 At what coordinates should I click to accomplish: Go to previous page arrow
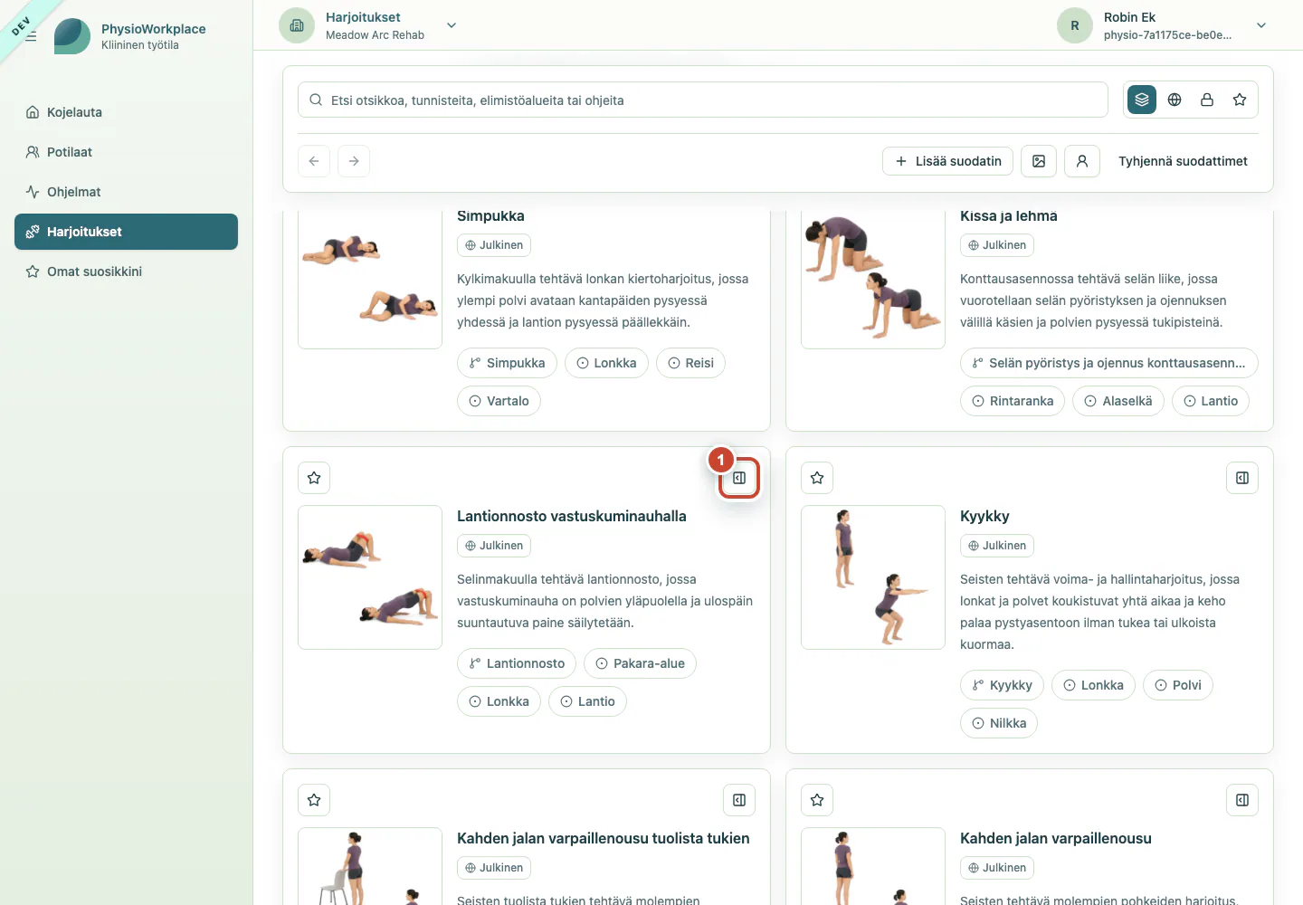314,161
